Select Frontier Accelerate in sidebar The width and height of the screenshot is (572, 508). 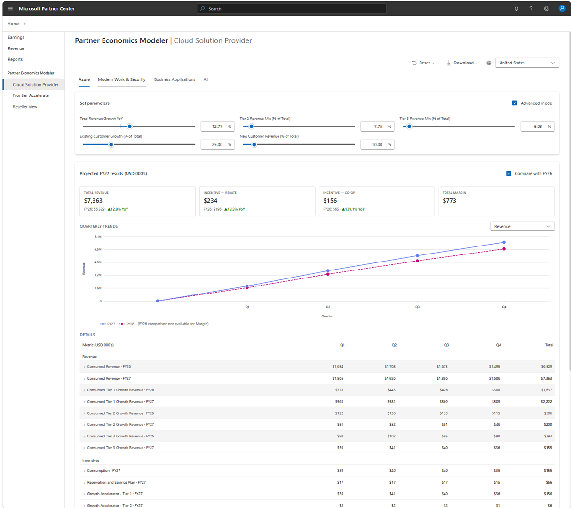tap(31, 95)
